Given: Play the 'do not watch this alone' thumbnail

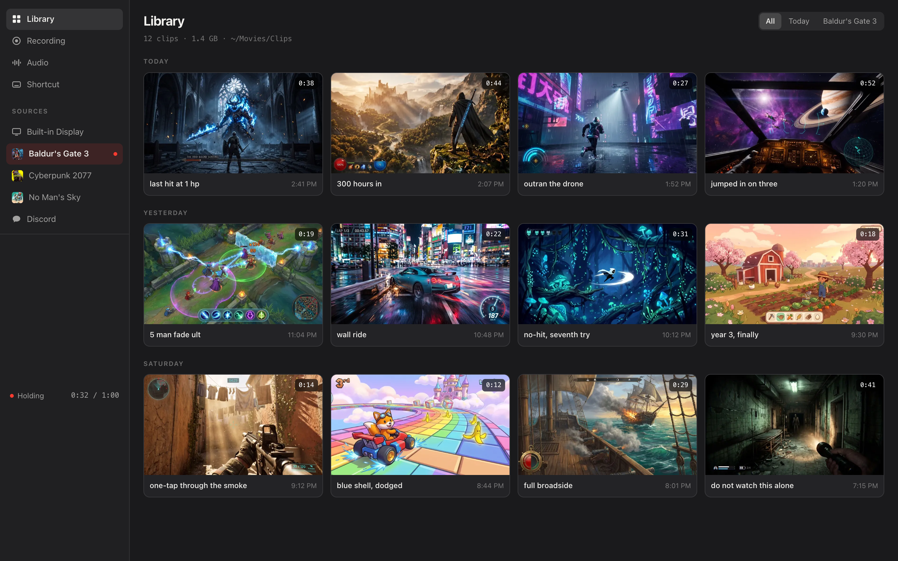Looking at the screenshot, I should 794,425.
